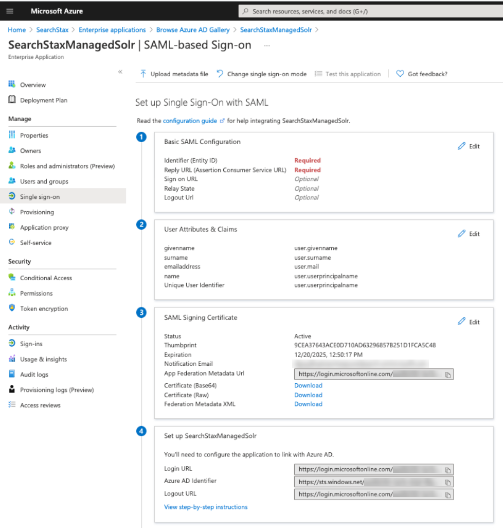Screen dimensions: 503x528
Task: Copy the App Federation Metadata Url
Action: (448, 375)
